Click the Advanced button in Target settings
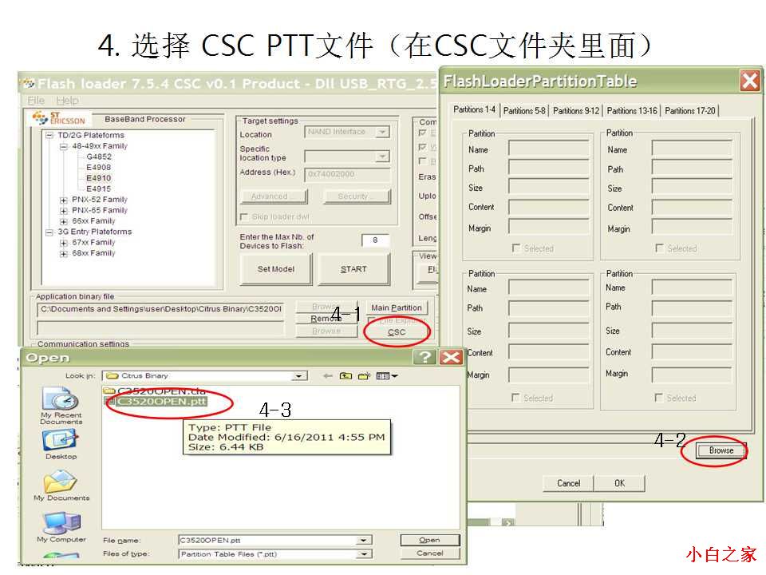This screenshot has height=575, width=766. pyautogui.click(x=274, y=196)
